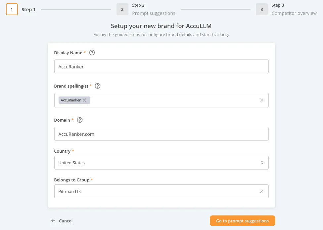
Task: Clear the Pittman LLC group selection
Action: coord(261,191)
